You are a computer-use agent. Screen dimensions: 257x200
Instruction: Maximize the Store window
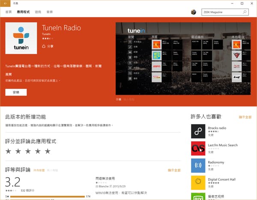point(242,3)
